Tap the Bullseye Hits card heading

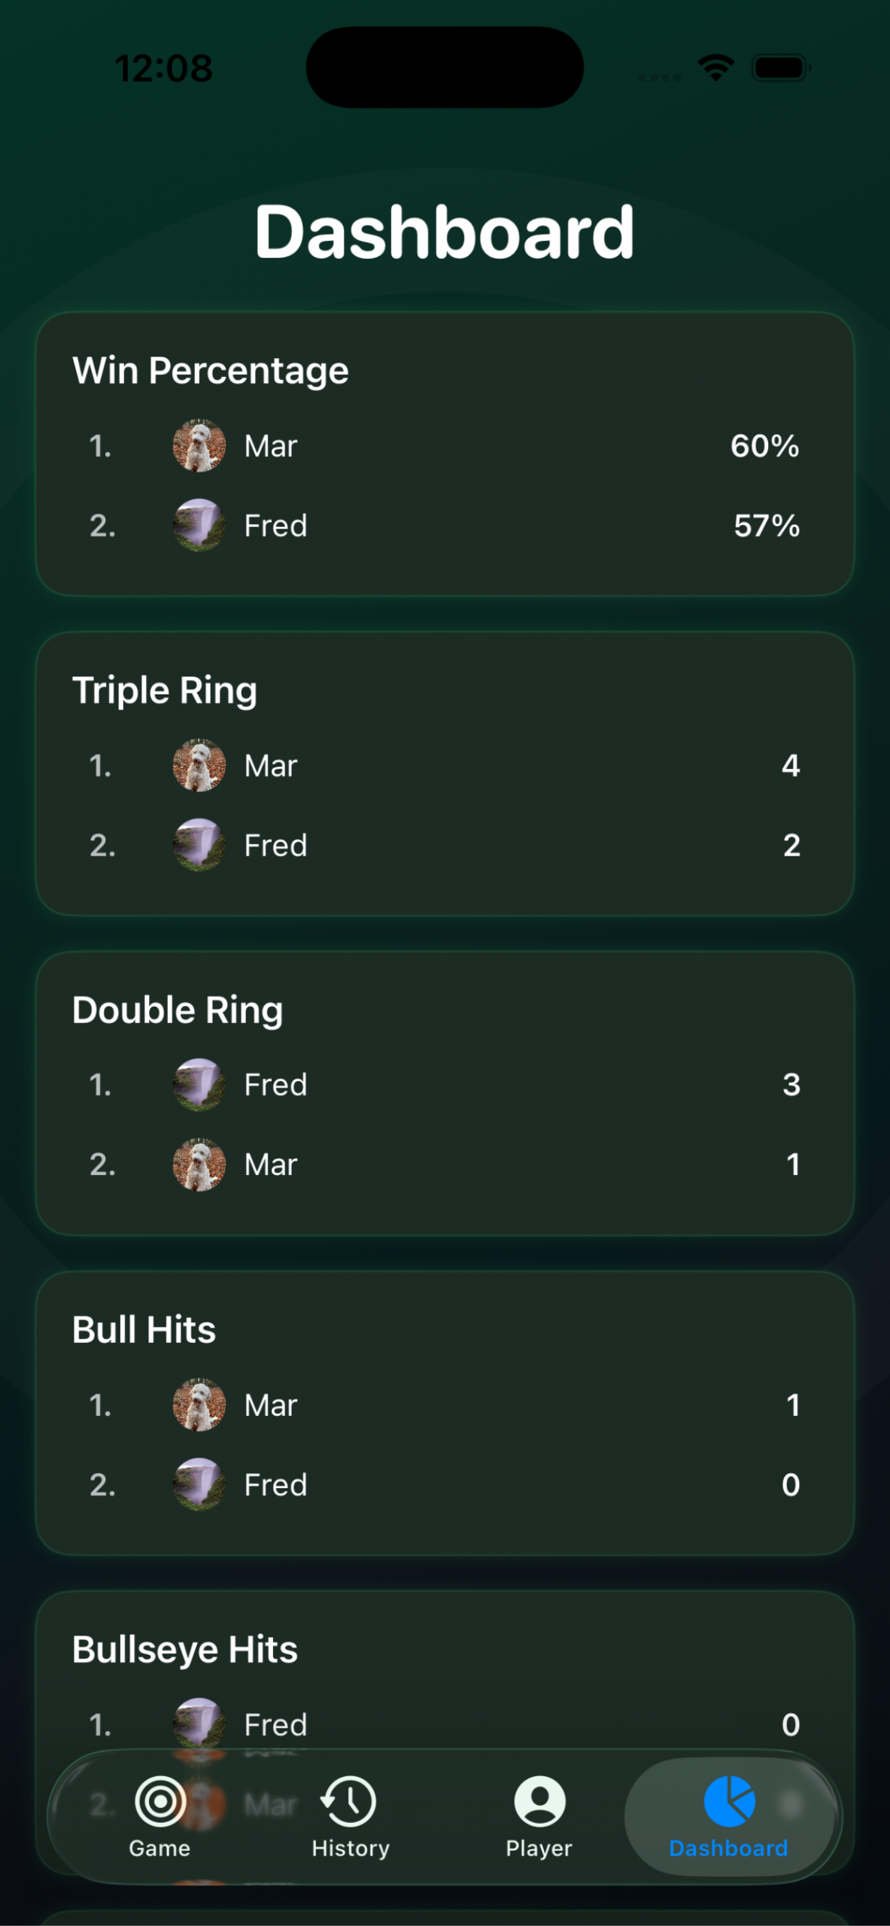point(185,1650)
